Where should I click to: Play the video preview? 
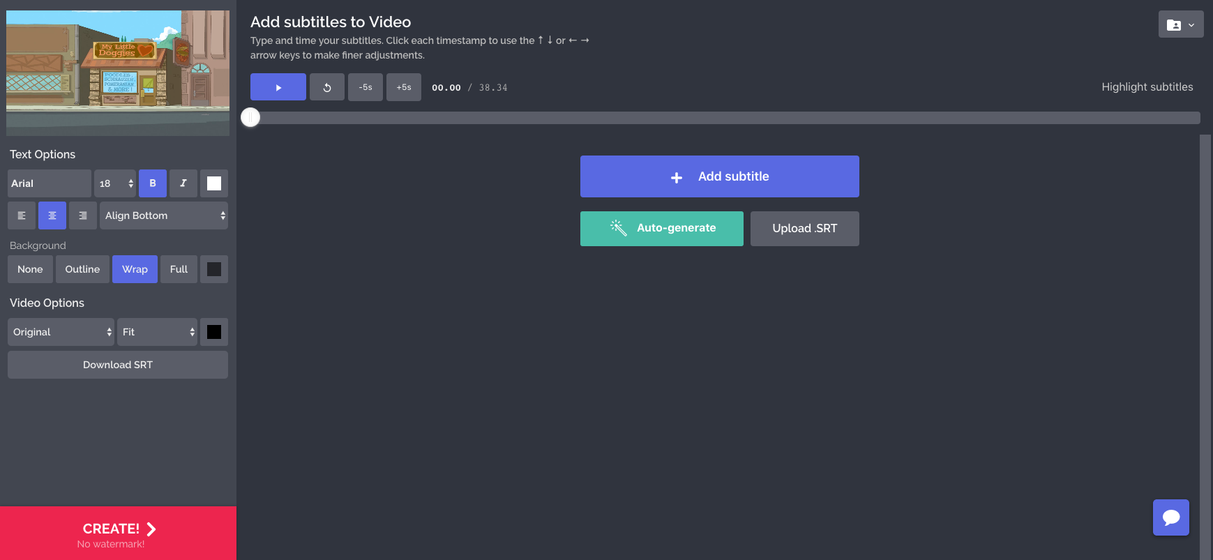[278, 87]
